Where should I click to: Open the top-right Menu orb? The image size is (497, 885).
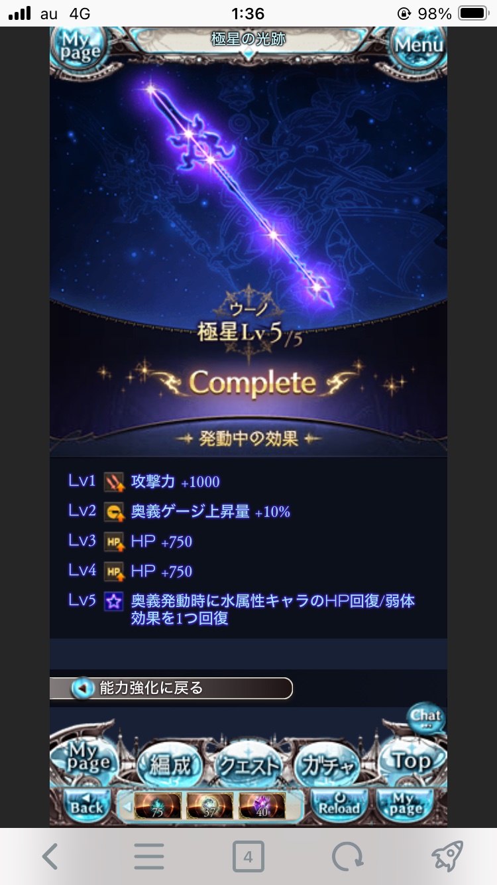tap(418, 45)
